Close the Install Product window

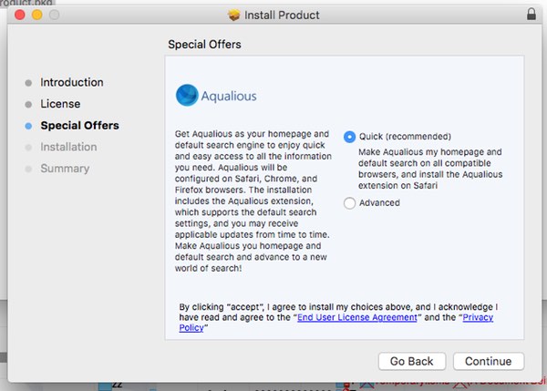[19, 15]
